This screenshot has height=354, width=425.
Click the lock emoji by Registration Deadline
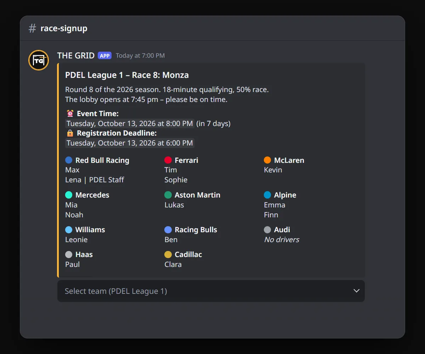point(70,133)
